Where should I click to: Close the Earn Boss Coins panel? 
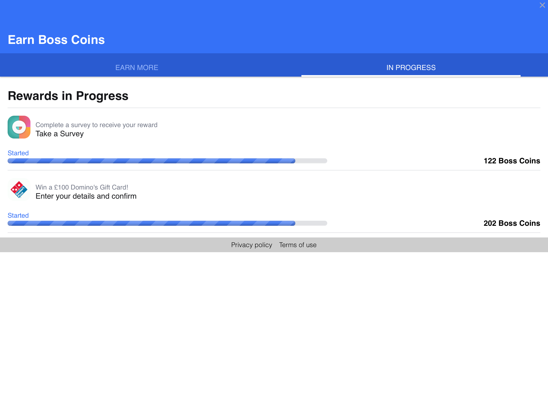pyautogui.click(x=542, y=5)
